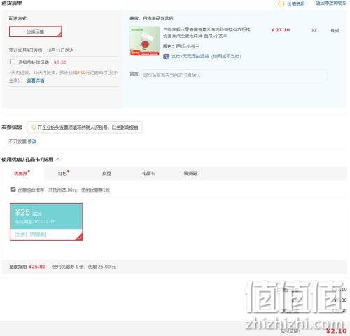Click the 留言 message input field
Screen dimensions: 350x336
pyautogui.click(x=234, y=75)
